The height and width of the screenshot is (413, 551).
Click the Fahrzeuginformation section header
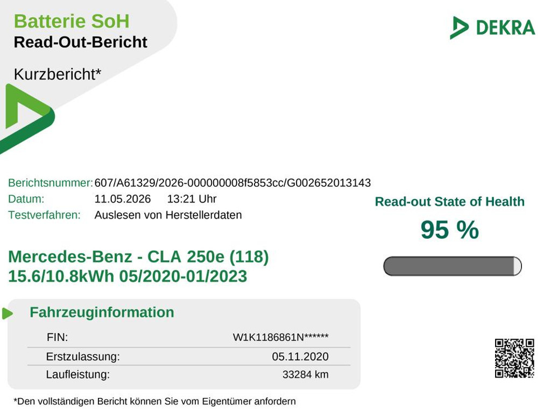(x=102, y=312)
